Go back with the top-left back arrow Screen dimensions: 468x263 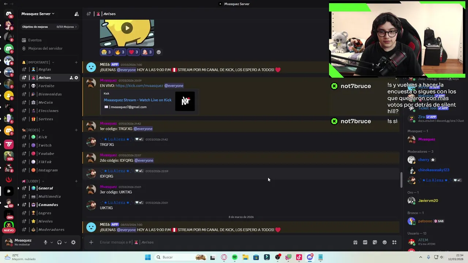[5, 4]
